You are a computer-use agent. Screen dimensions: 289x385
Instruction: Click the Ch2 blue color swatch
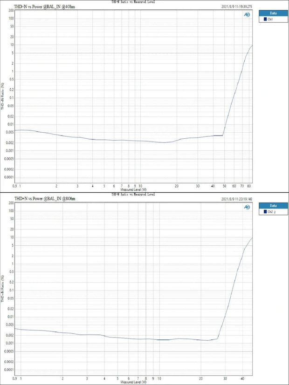click(264, 212)
